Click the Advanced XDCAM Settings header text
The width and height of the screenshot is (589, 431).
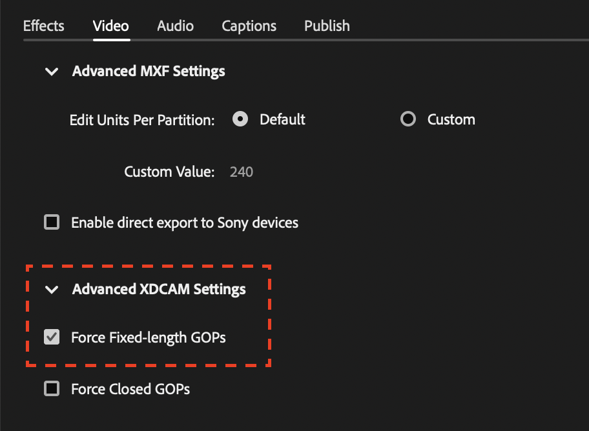[x=160, y=289]
